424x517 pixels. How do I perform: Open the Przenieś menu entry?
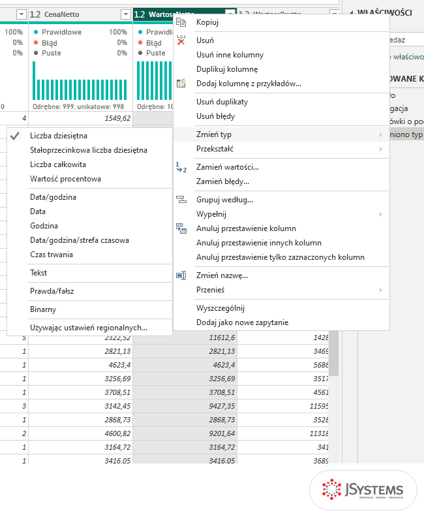coord(281,290)
